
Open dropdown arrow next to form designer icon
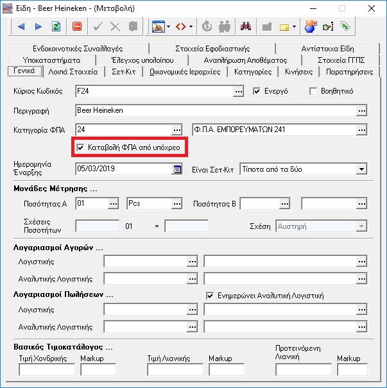point(168,26)
